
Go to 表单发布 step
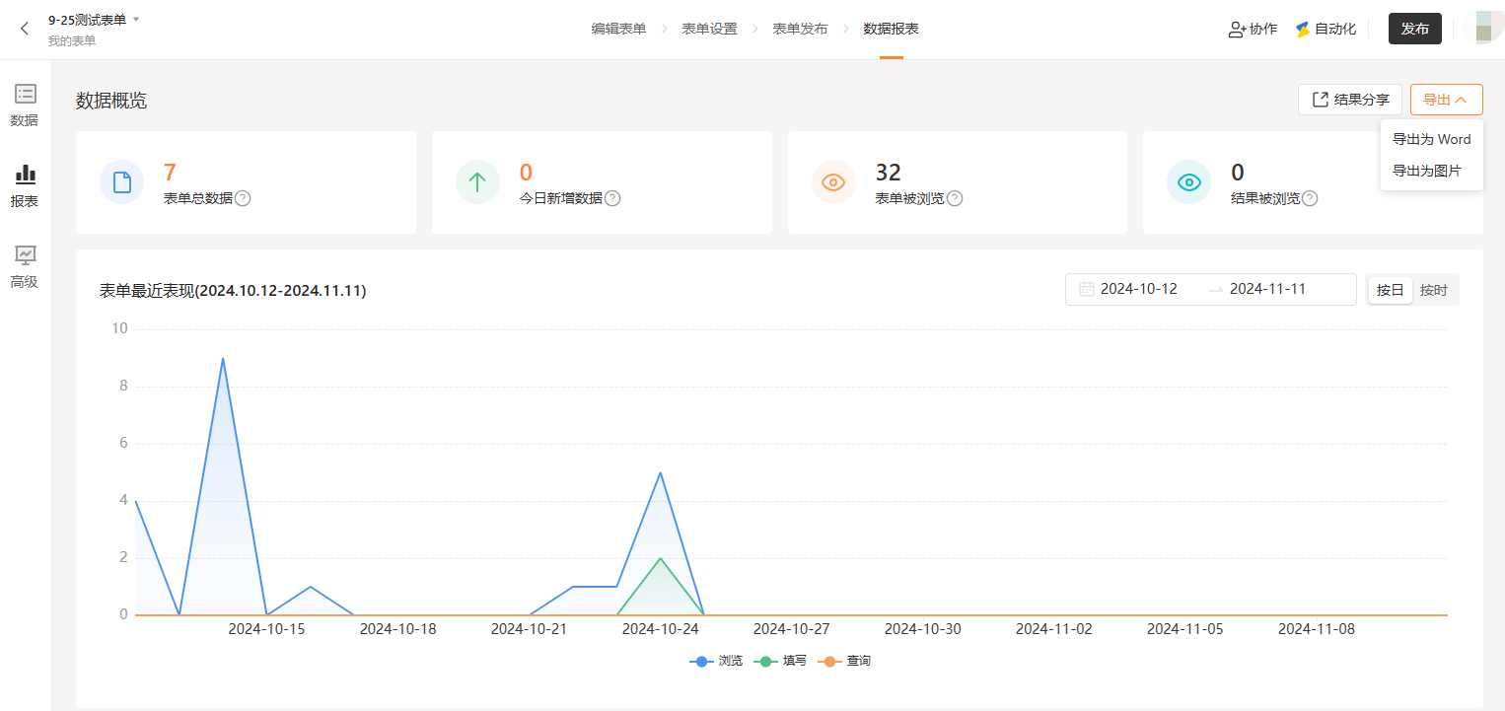point(800,29)
